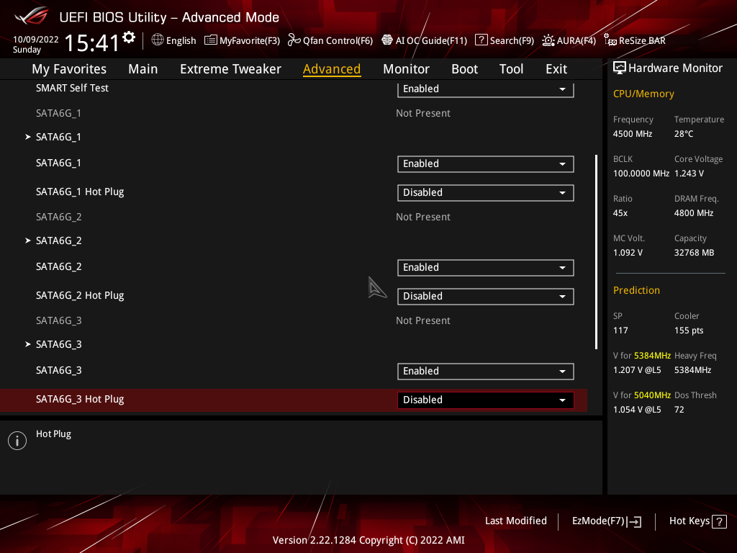Go to the Monitor tab

click(x=406, y=69)
